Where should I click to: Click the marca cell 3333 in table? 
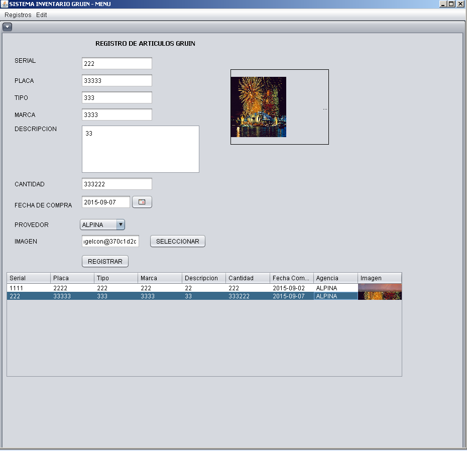(x=160, y=296)
